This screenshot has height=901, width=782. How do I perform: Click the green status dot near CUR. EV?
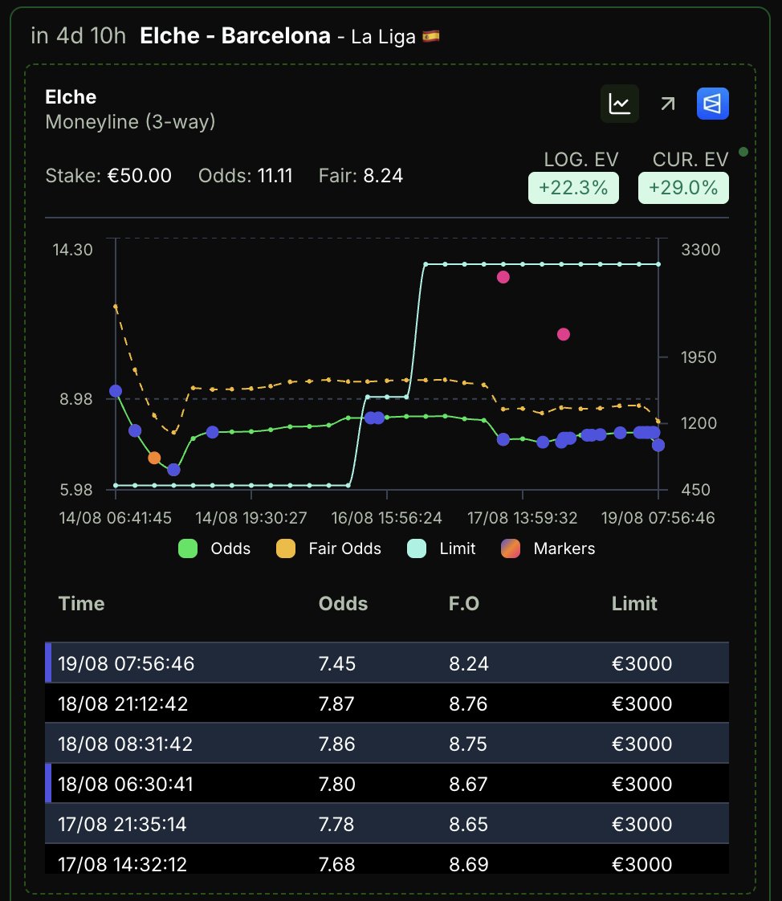pyautogui.click(x=743, y=152)
